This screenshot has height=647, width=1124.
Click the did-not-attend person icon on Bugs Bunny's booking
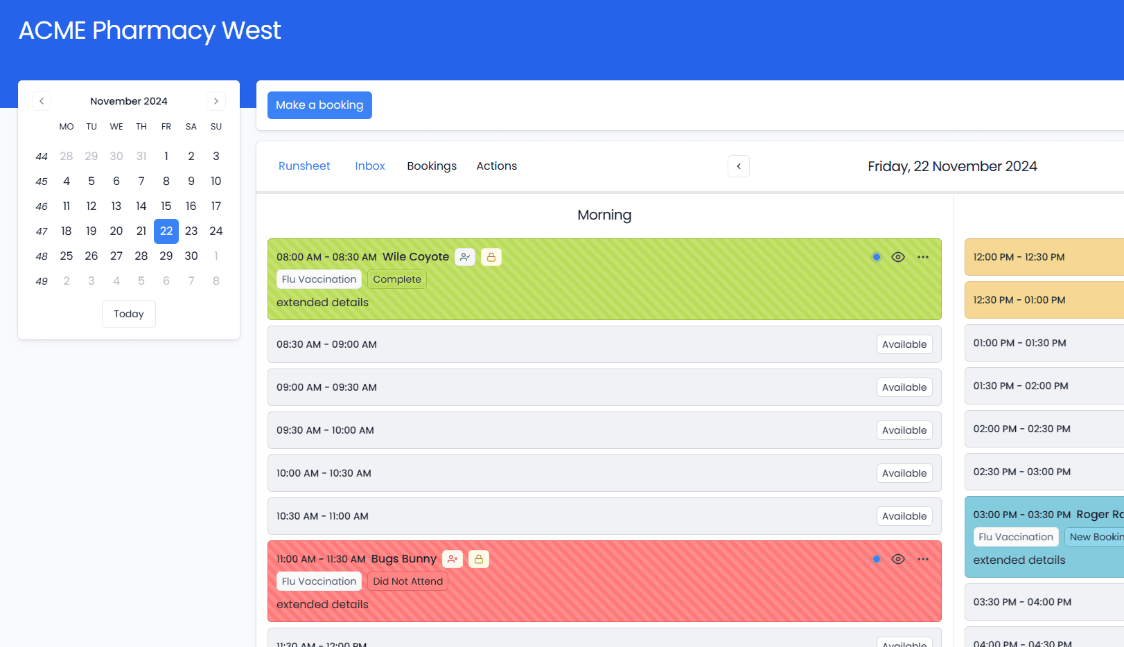tap(453, 559)
